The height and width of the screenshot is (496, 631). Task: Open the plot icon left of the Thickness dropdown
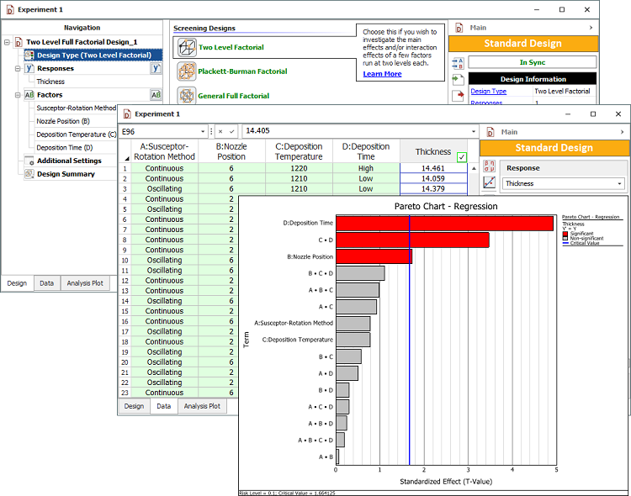point(489,182)
